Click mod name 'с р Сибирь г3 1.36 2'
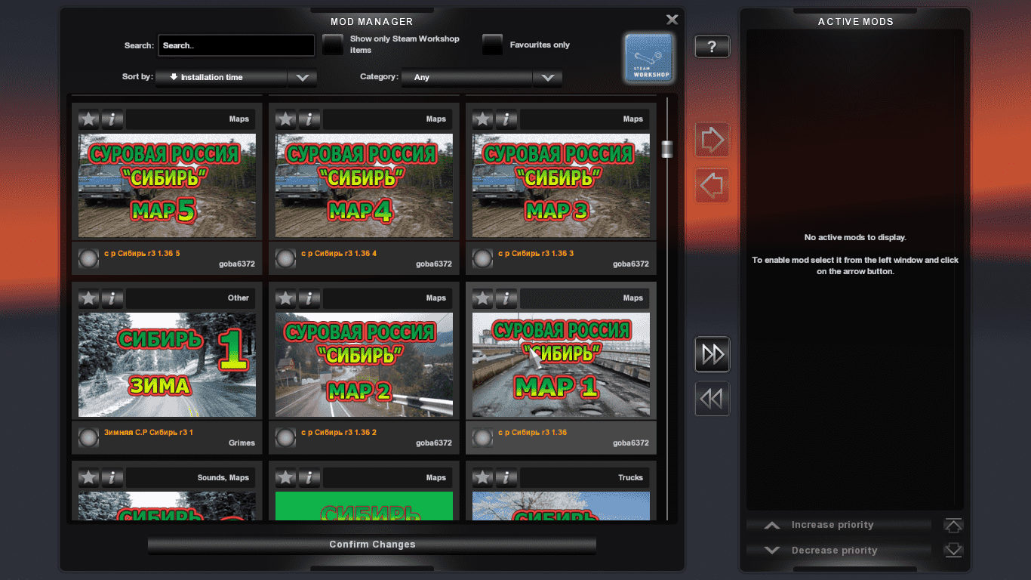 (x=339, y=432)
